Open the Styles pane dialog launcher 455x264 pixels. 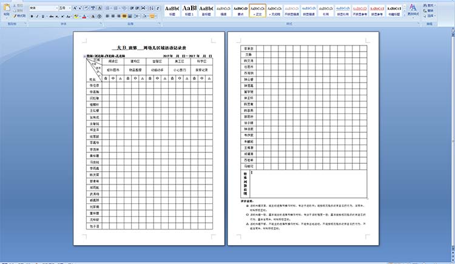pos(417,23)
